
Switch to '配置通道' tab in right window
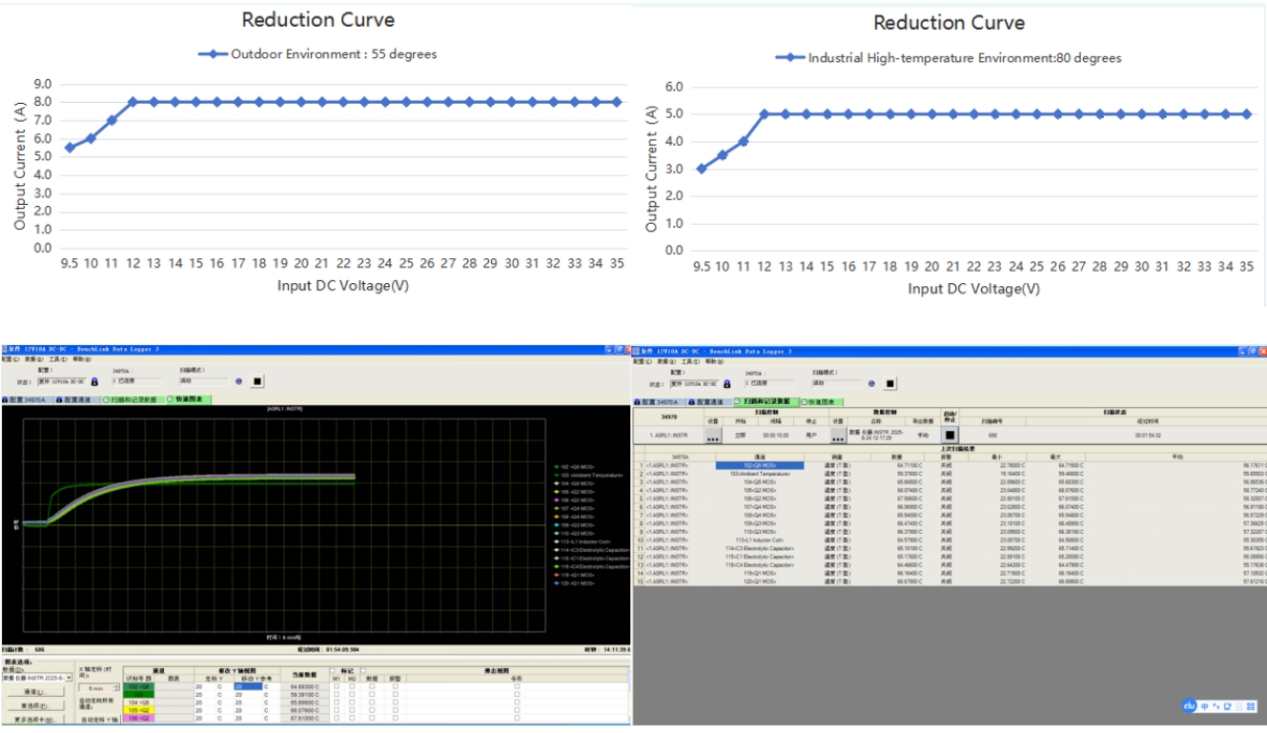[710, 402]
